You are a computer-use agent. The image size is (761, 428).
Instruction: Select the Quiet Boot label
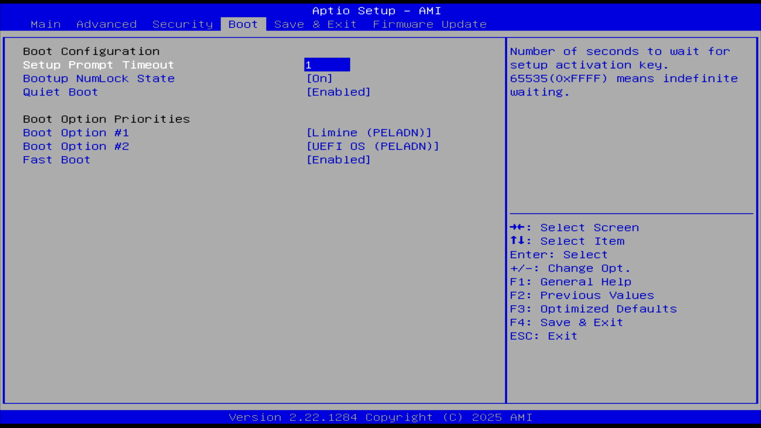pos(60,92)
